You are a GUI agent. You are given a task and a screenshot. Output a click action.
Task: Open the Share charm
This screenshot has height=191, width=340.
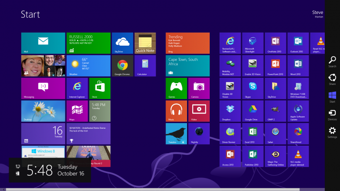coord(332,79)
